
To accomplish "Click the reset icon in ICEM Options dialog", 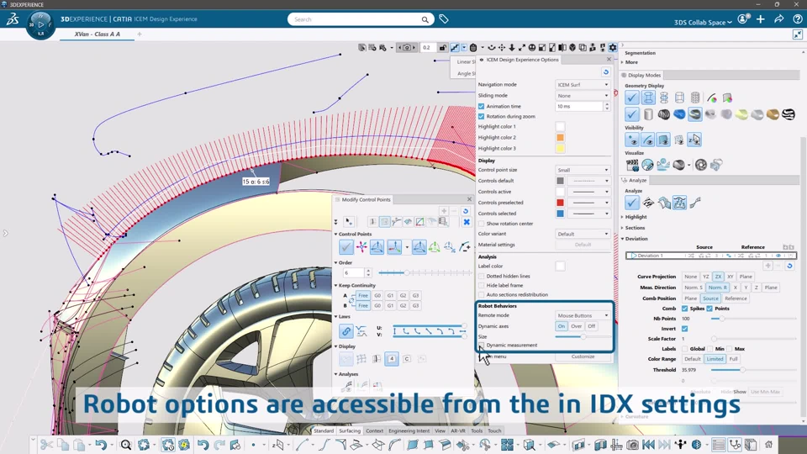I will click(x=606, y=72).
